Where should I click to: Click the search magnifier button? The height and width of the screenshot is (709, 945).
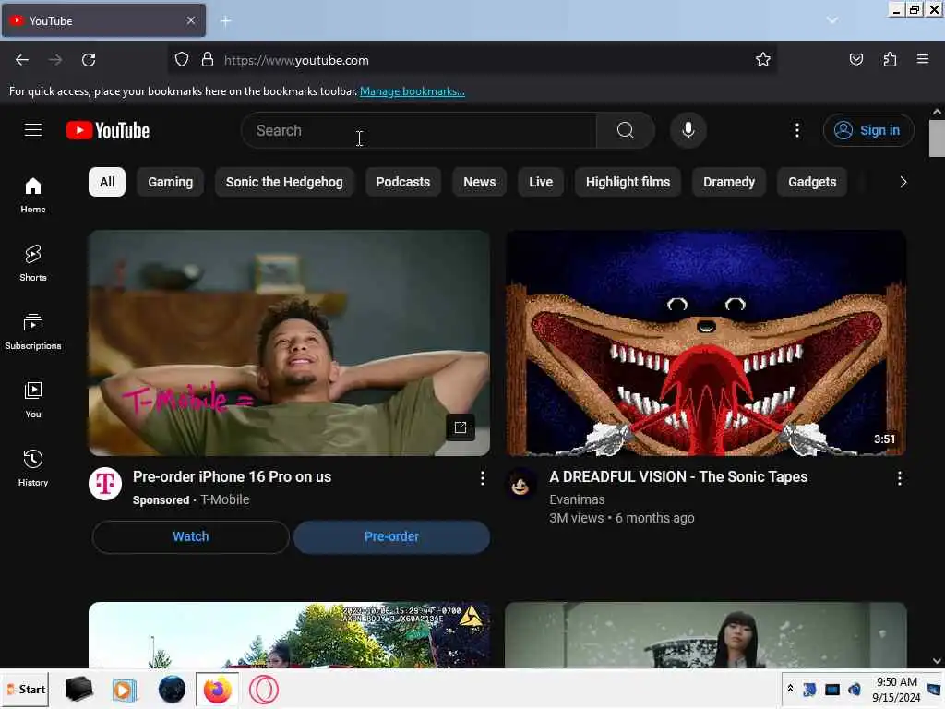pyautogui.click(x=626, y=130)
